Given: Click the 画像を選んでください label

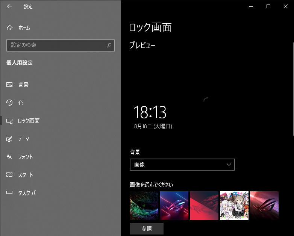Looking at the screenshot, I should (151, 185).
